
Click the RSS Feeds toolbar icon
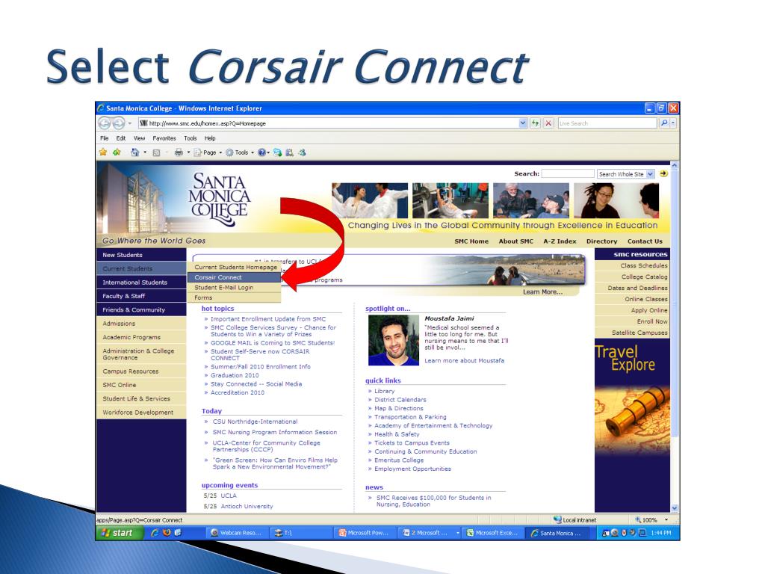tap(156, 152)
